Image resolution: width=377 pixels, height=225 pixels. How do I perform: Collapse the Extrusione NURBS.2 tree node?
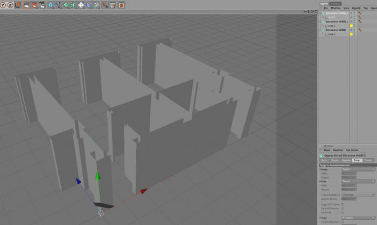[x=320, y=13]
